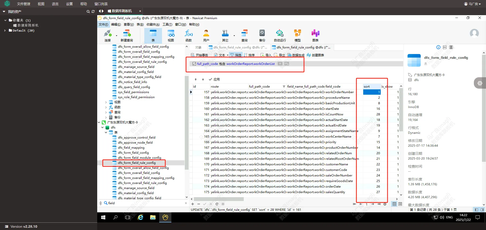Open the 文本 dropdown arrow in table toolbar

[228, 55]
